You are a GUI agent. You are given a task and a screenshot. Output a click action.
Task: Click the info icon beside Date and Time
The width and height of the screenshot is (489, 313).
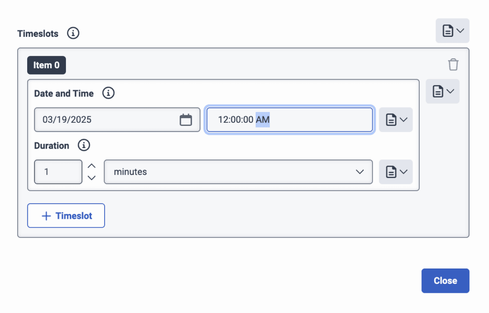tap(108, 93)
